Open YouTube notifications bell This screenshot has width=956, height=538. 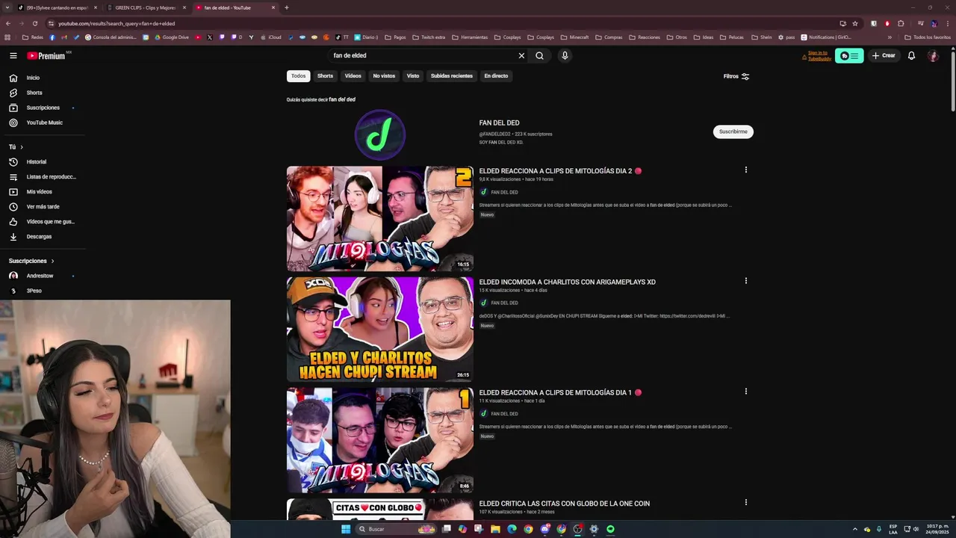911,55
